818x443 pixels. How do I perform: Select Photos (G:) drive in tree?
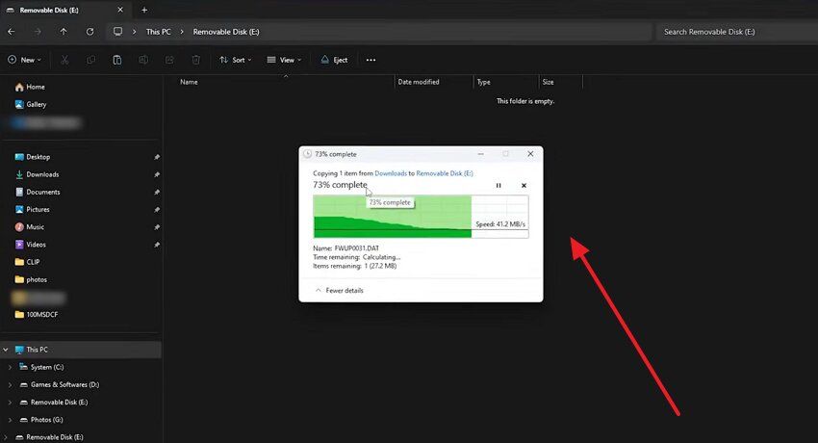(46, 420)
